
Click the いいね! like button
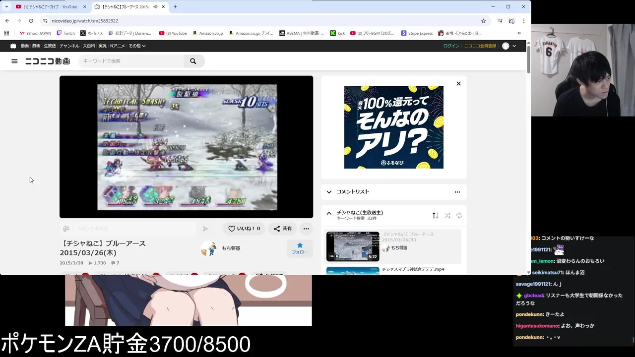coord(244,229)
